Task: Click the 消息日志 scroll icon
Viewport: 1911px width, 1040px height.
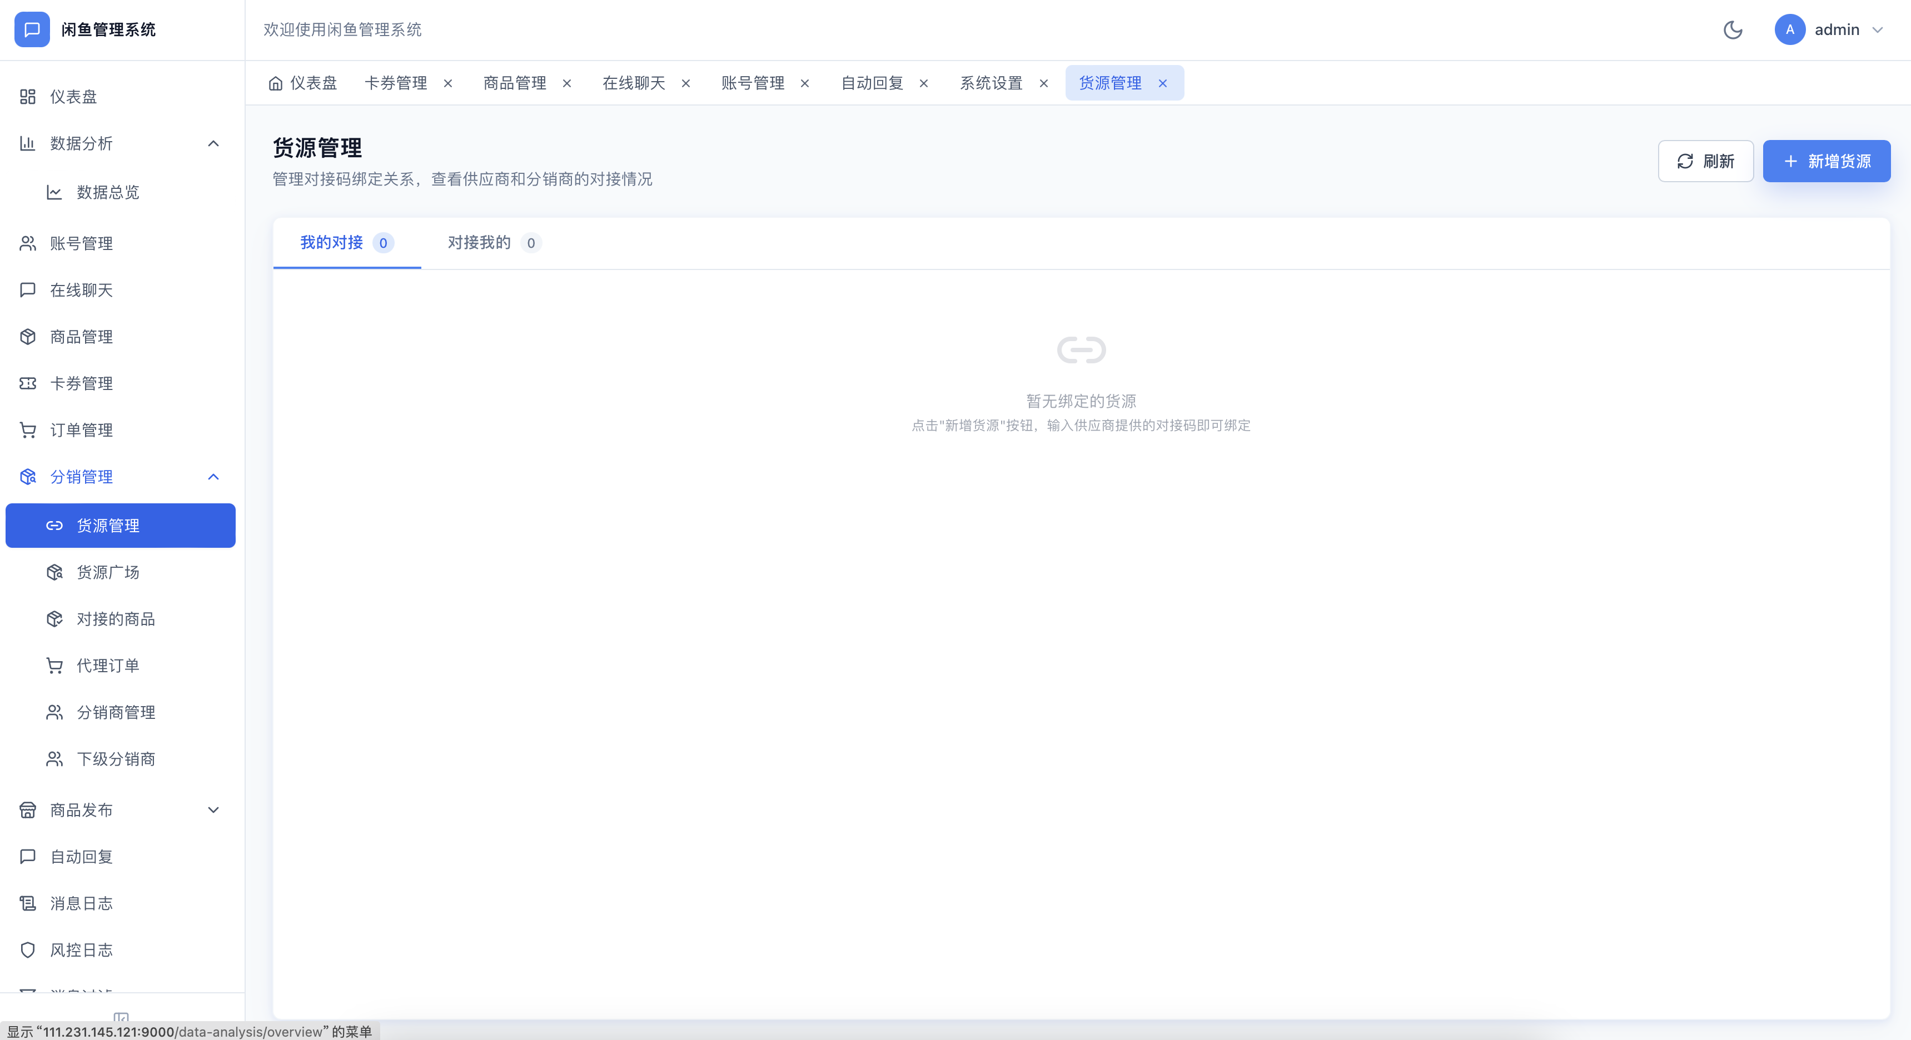Action: point(27,903)
